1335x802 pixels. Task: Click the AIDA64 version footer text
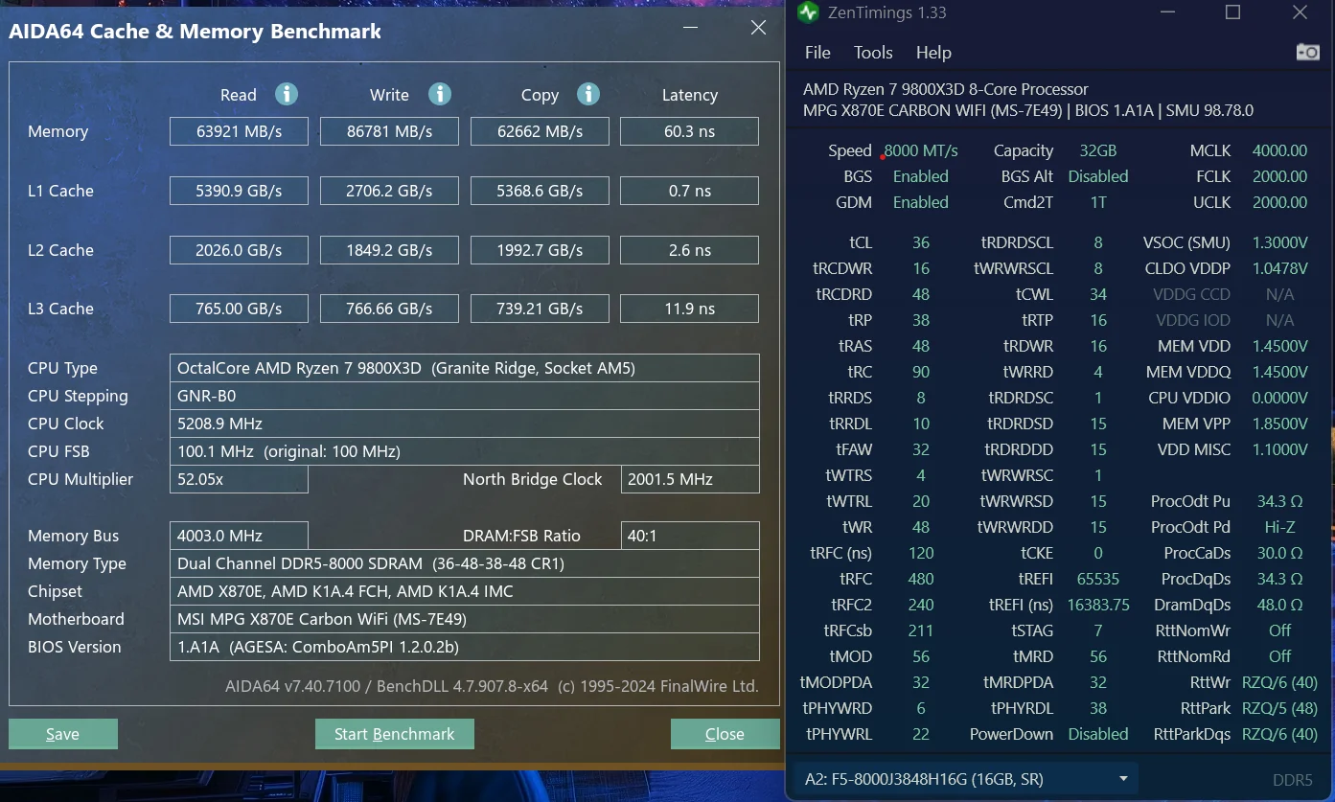[492, 686]
